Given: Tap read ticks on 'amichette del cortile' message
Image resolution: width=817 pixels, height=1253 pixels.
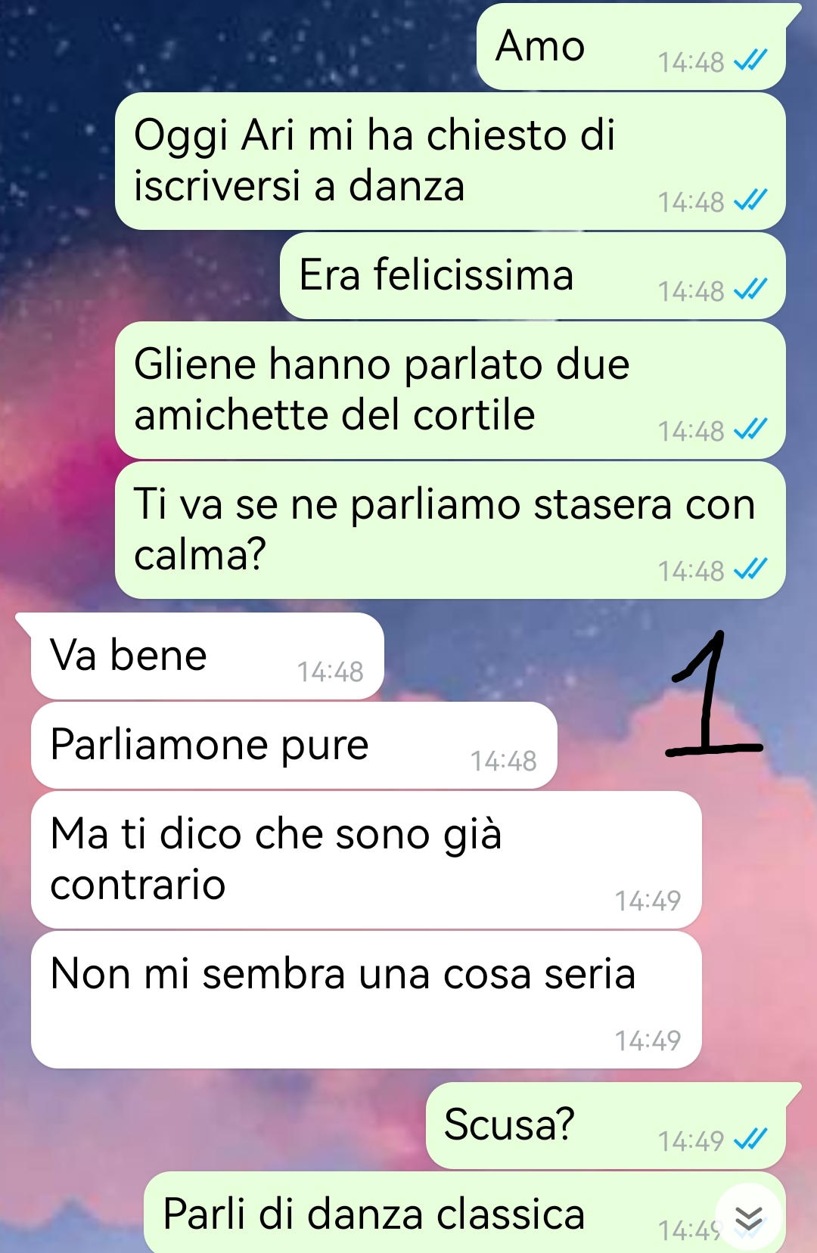Looking at the screenshot, I should point(750,430).
